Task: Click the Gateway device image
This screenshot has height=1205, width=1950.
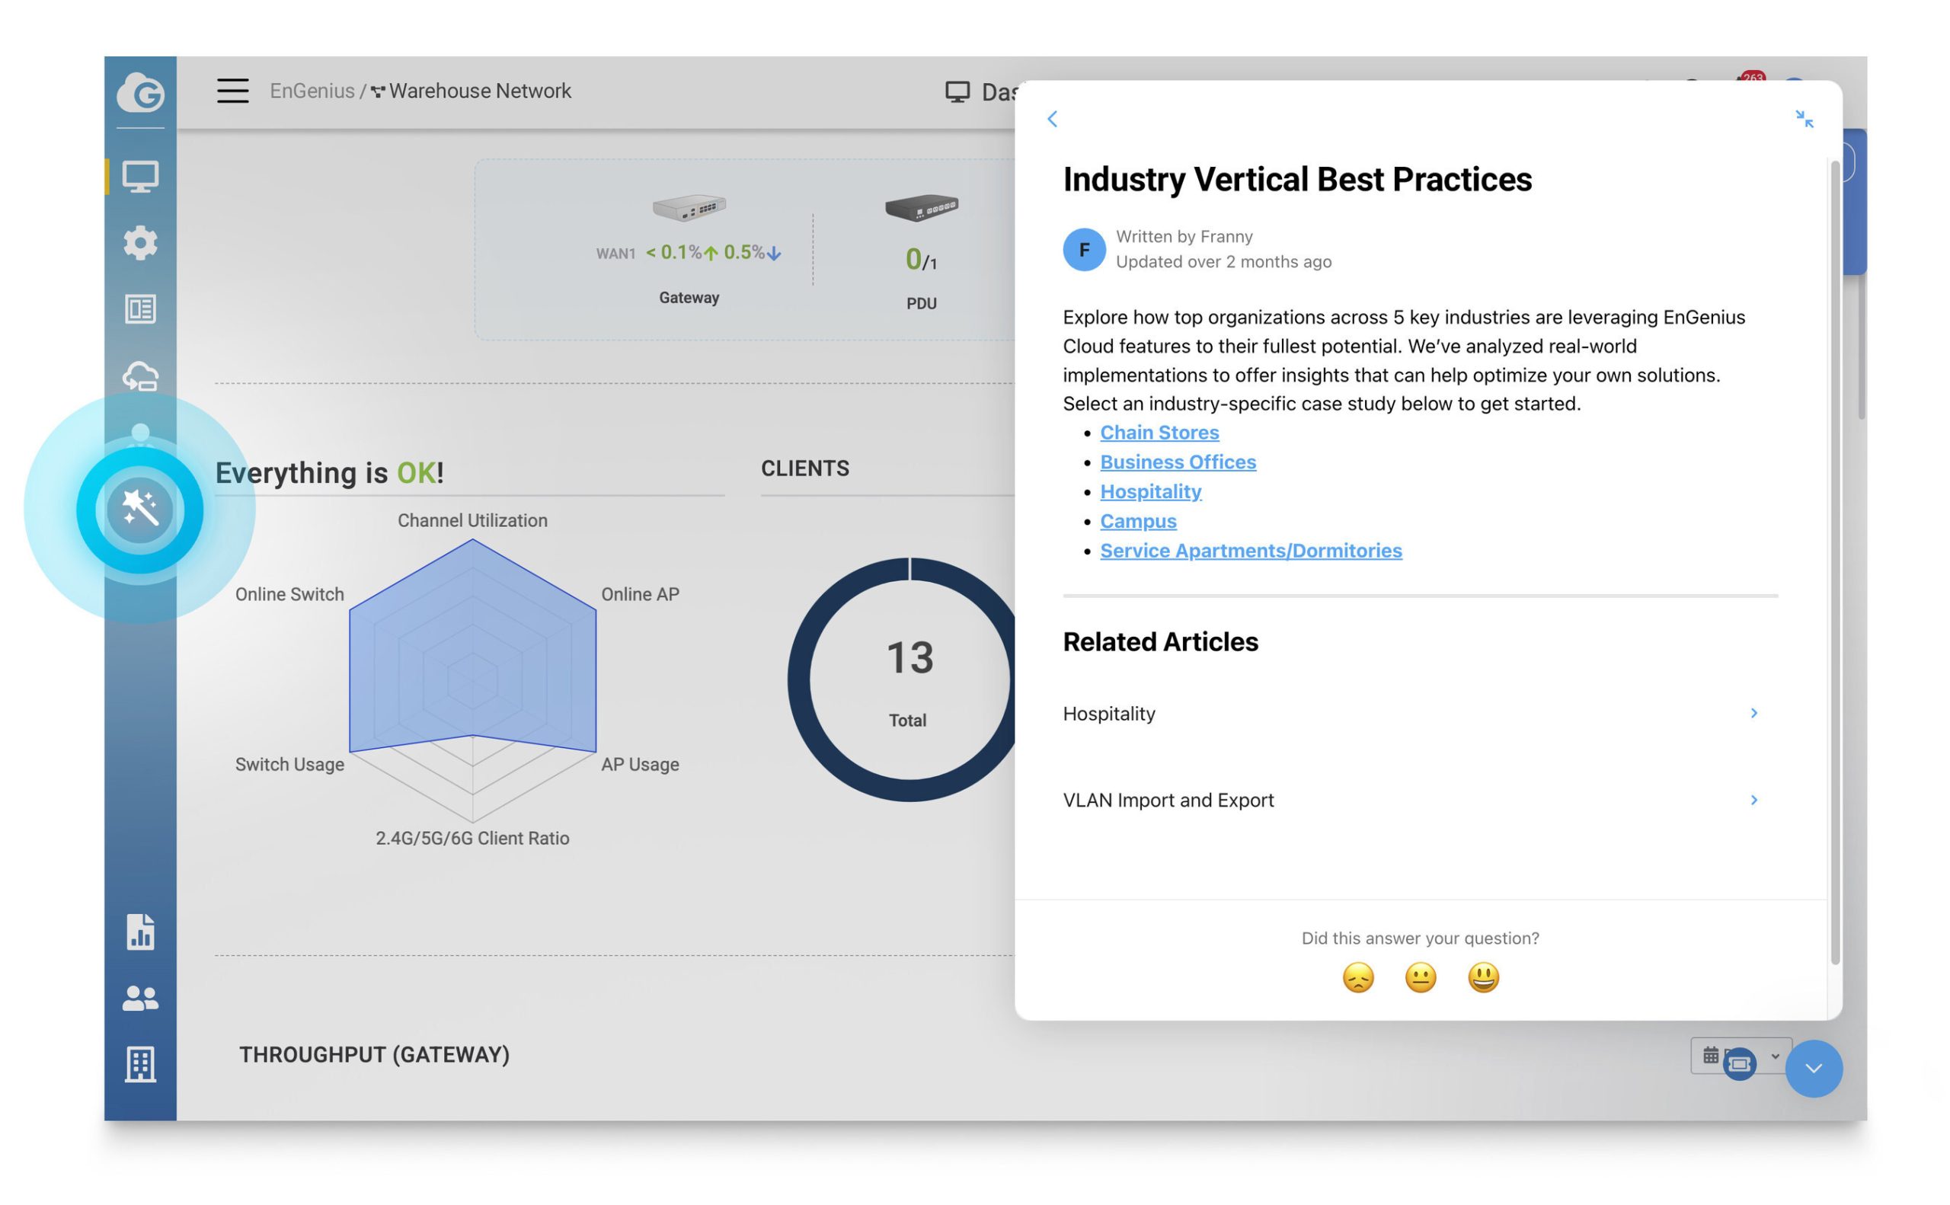Action: click(689, 207)
